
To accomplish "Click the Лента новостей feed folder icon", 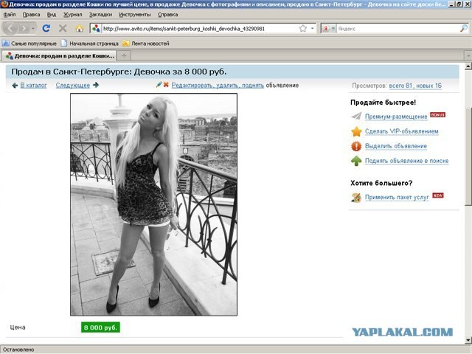I will point(126,44).
